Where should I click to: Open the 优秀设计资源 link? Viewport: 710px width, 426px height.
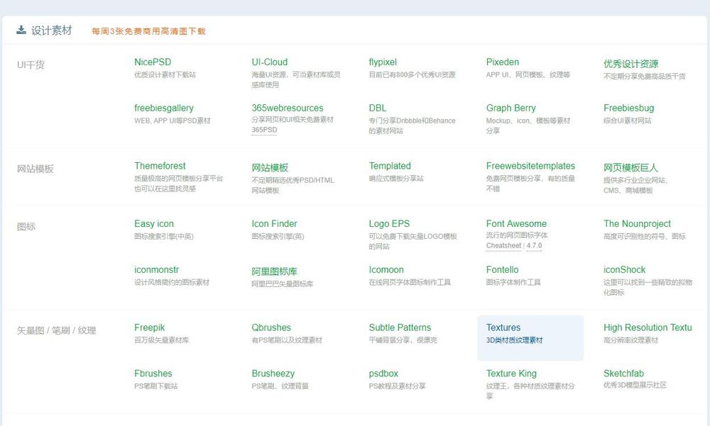630,64
